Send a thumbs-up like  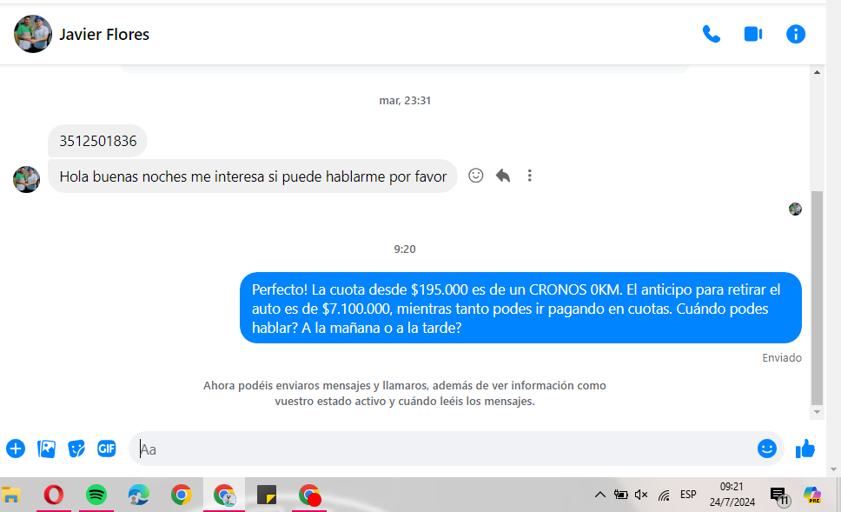tap(805, 449)
